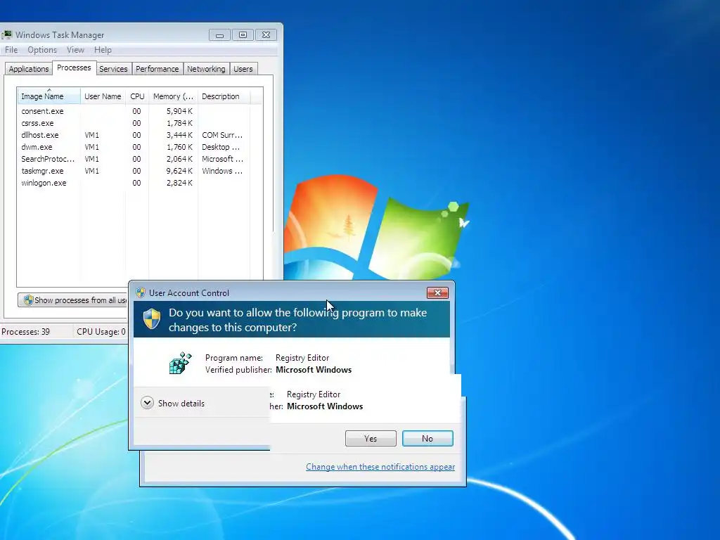Switch to the Networking tab
The width and height of the screenshot is (720, 540).
coord(206,69)
